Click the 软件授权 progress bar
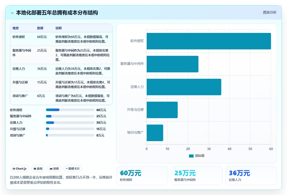 tap(70, 110)
